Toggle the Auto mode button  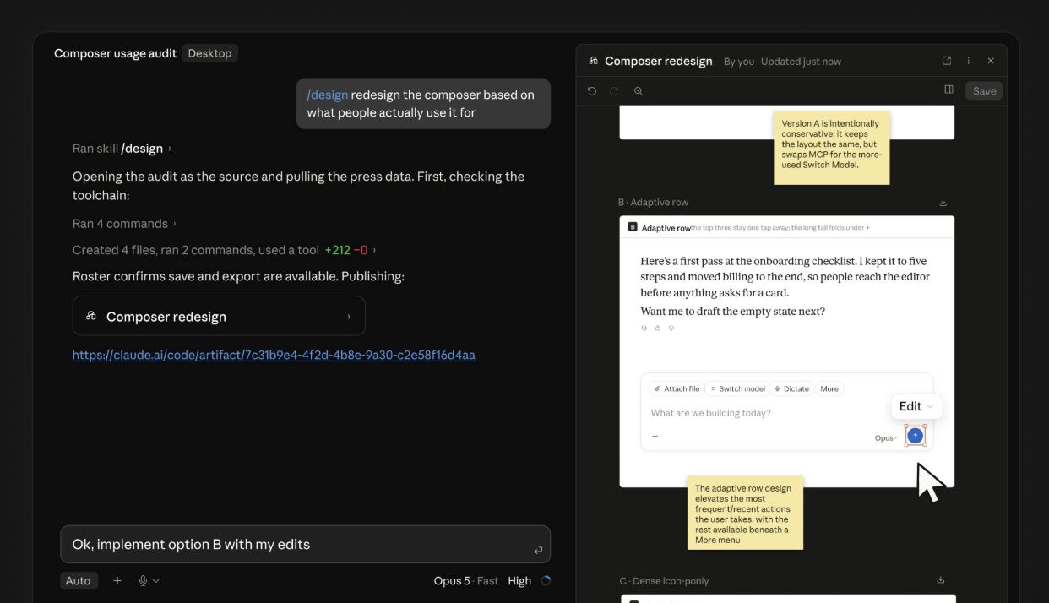79,580
